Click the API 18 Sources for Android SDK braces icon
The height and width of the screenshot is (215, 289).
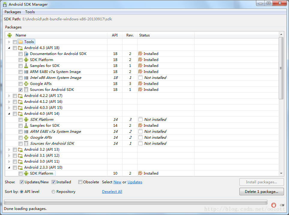pyautogui.click(x=26, y=90)
